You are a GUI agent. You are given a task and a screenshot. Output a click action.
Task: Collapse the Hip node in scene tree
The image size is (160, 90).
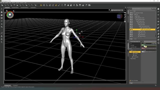[x=134, y=14]
